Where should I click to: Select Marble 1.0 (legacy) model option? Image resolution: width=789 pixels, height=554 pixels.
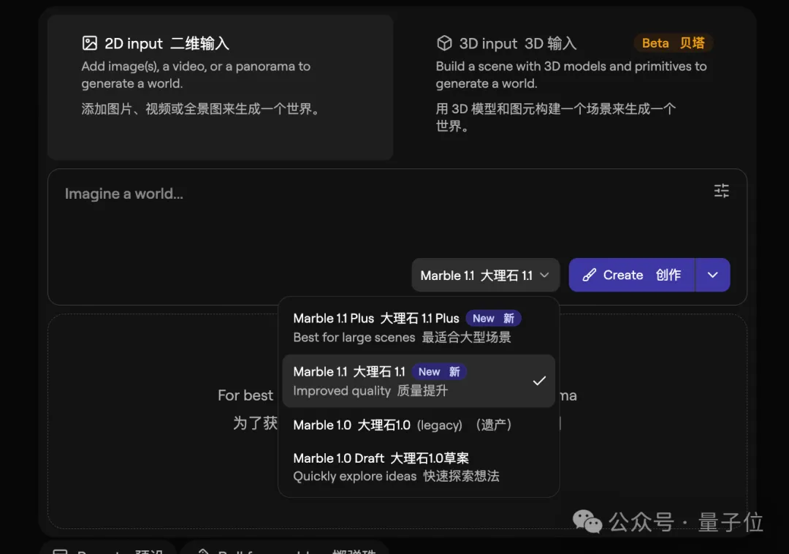402,425
